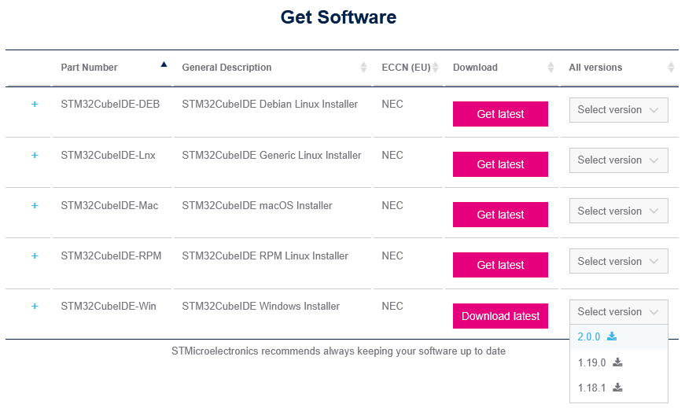Choose version 1.19.0 from the list
The image size is (685, 408).
(591, 362)
